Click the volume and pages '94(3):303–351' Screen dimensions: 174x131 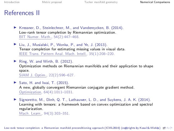[x=57, y=113]
